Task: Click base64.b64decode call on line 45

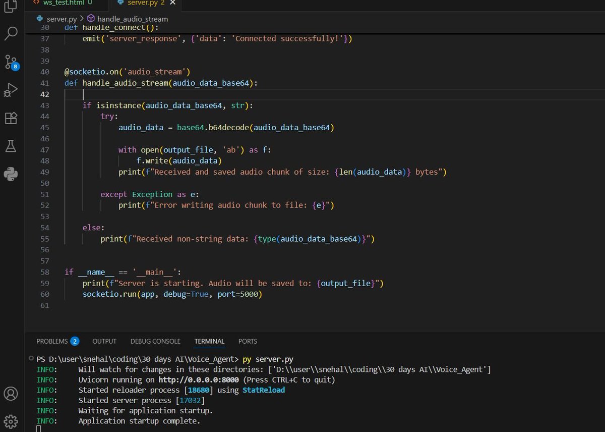Action: pyautogui.click(x=256, y=128)
